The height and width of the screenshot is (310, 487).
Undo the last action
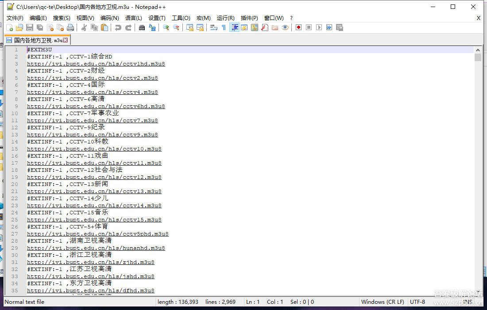coord(118,27)
